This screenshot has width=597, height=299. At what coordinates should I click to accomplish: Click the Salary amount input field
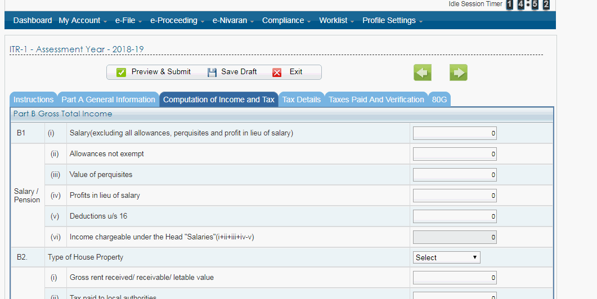click(455, 133)
